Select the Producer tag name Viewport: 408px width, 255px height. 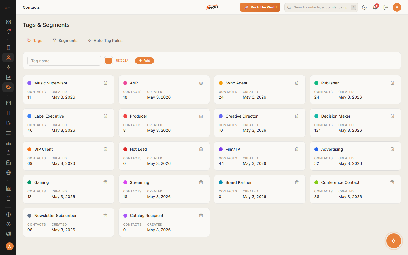139,116
